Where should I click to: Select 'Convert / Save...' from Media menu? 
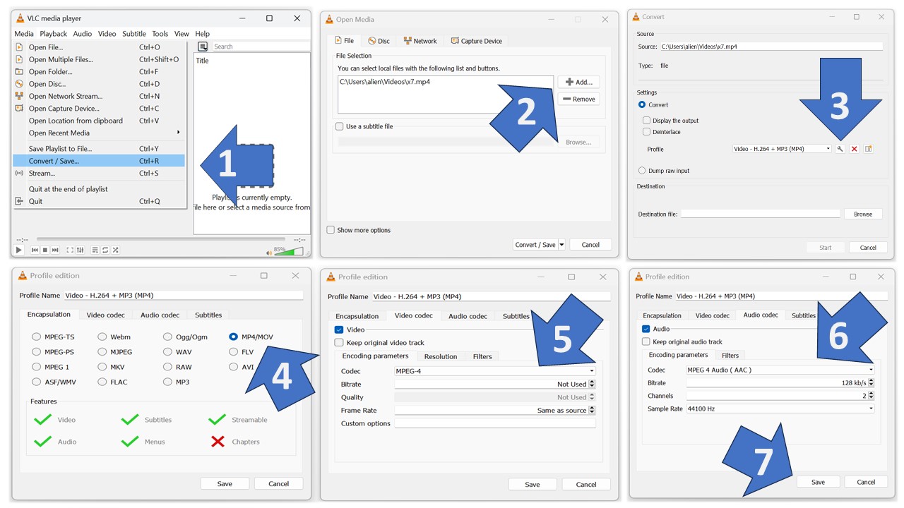(54, 161)
